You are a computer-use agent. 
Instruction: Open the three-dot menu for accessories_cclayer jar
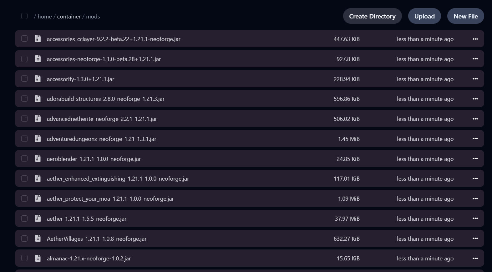tap(475, 39)
